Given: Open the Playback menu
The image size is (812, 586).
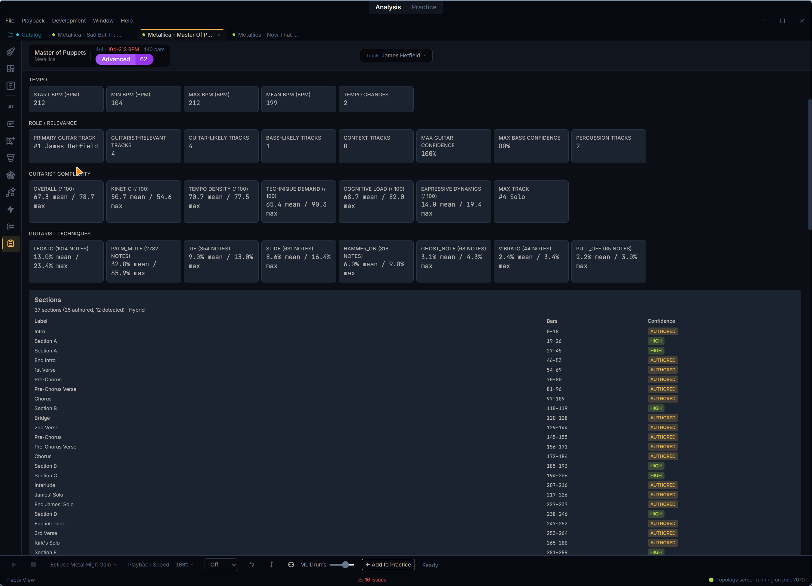Looking at the screenshot, I should (x=33, y=20).
